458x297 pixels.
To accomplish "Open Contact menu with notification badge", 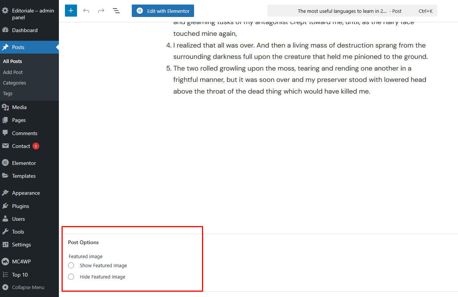I will coord(21,146).
